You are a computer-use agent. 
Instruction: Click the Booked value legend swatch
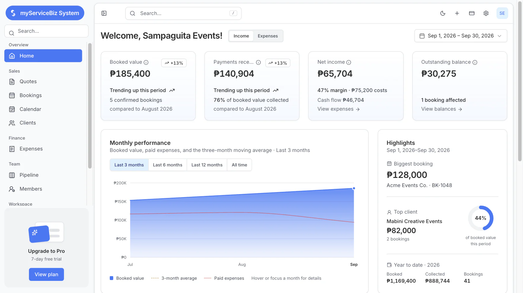112,278
